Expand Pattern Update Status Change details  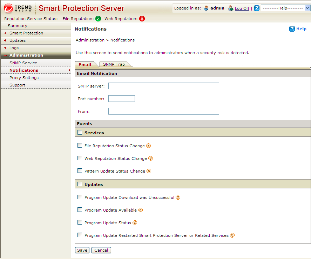[x=149, y=171]
